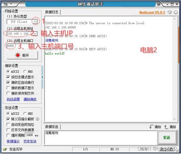181x154 pixels.
Task: Select HEX radio in 接收设置
Action: [x=25, y=71]
